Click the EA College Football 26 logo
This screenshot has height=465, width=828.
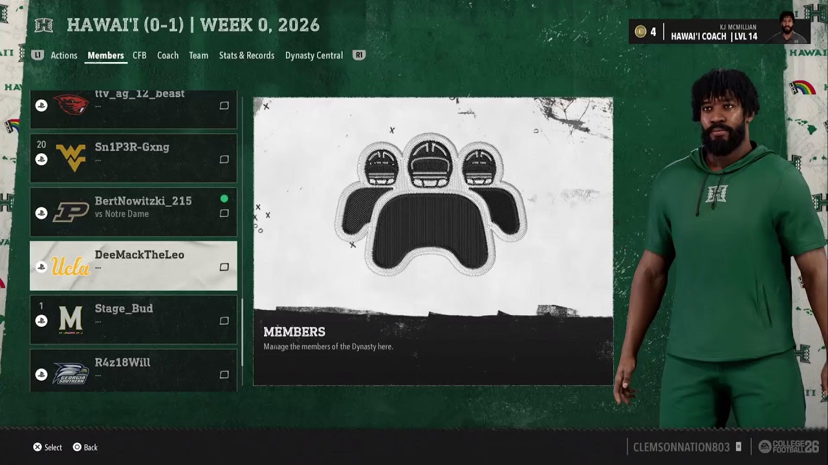click(x=789, y=446)
